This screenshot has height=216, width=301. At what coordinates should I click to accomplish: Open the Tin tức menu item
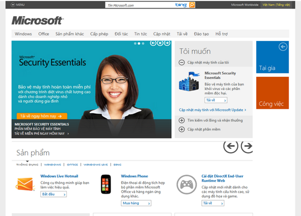141,34
